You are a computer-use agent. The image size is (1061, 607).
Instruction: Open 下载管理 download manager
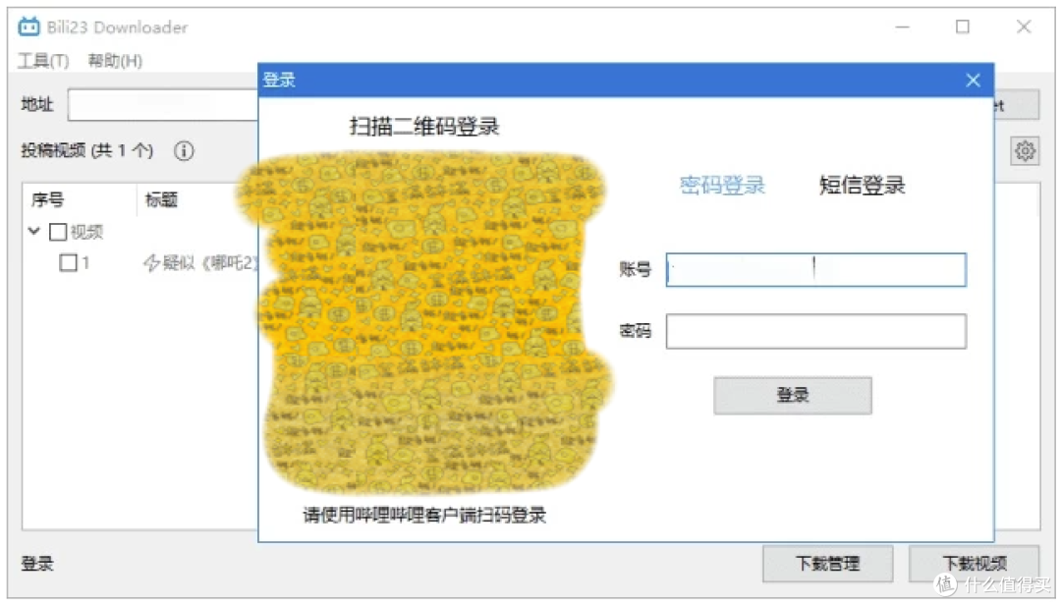click(x=827, y=563)
